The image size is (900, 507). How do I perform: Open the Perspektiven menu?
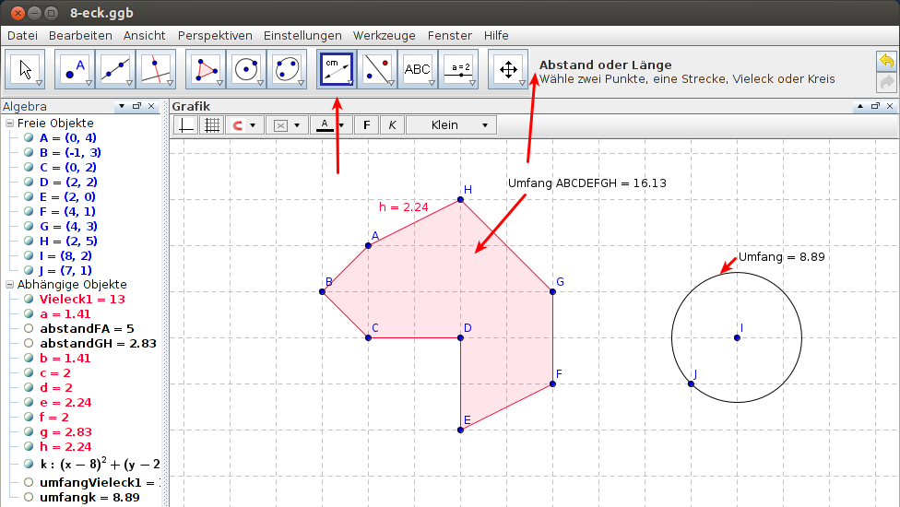click(215, 35)
